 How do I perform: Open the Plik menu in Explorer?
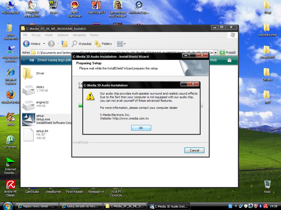coord(25,35)
